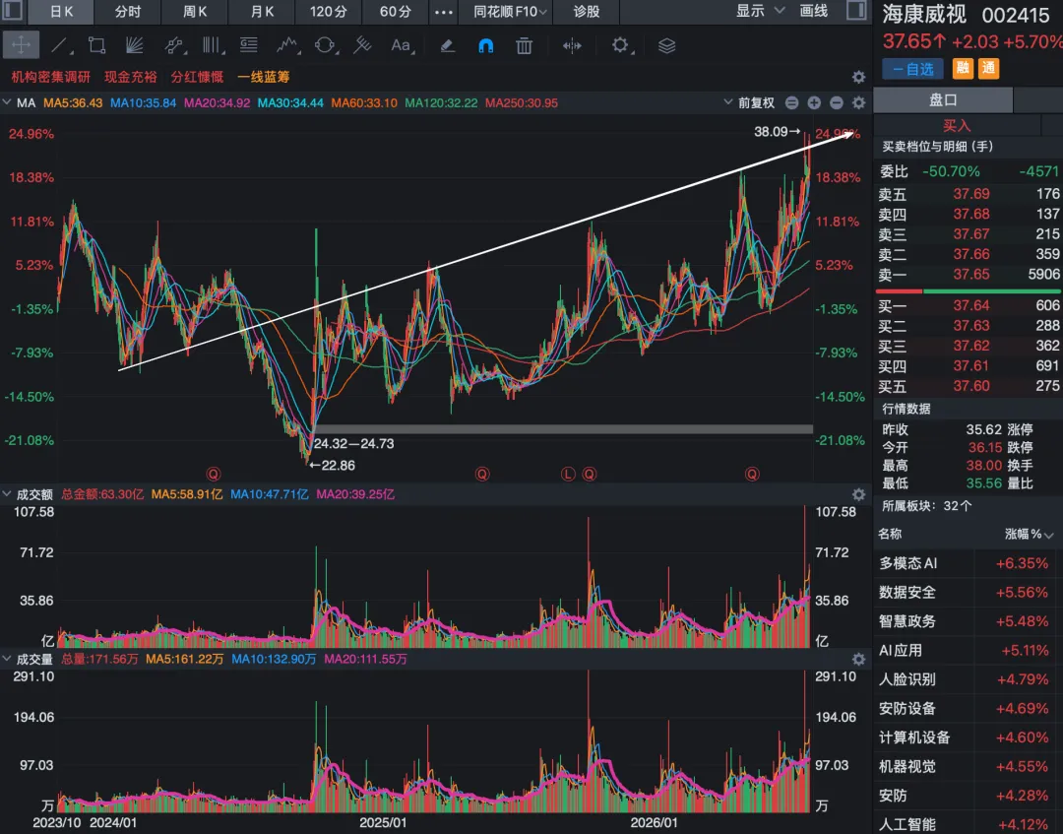
Task: Click the 所属板块: 32个 label
Action: click(926, 506)
